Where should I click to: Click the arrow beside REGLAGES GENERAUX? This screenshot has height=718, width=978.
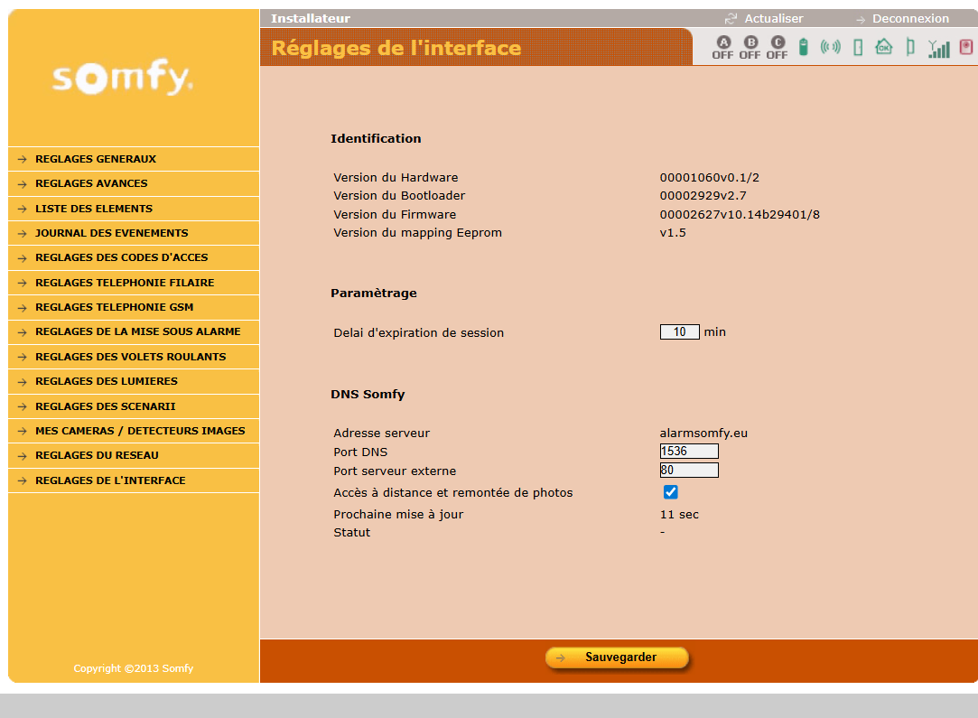pyautogui.click(x=23, y=159)
